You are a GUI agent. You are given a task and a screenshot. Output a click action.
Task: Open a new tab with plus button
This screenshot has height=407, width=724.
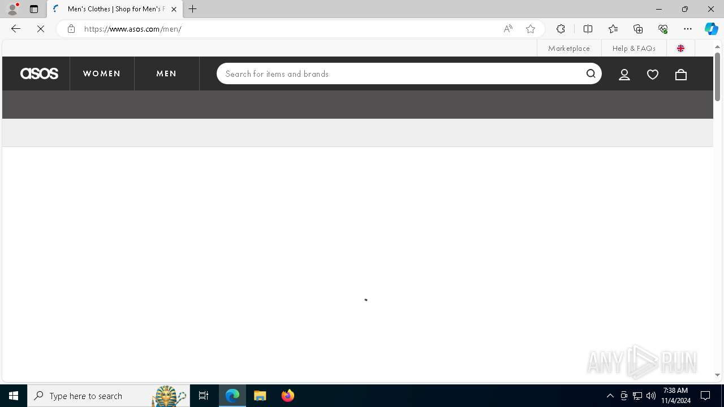pos(193,9)
